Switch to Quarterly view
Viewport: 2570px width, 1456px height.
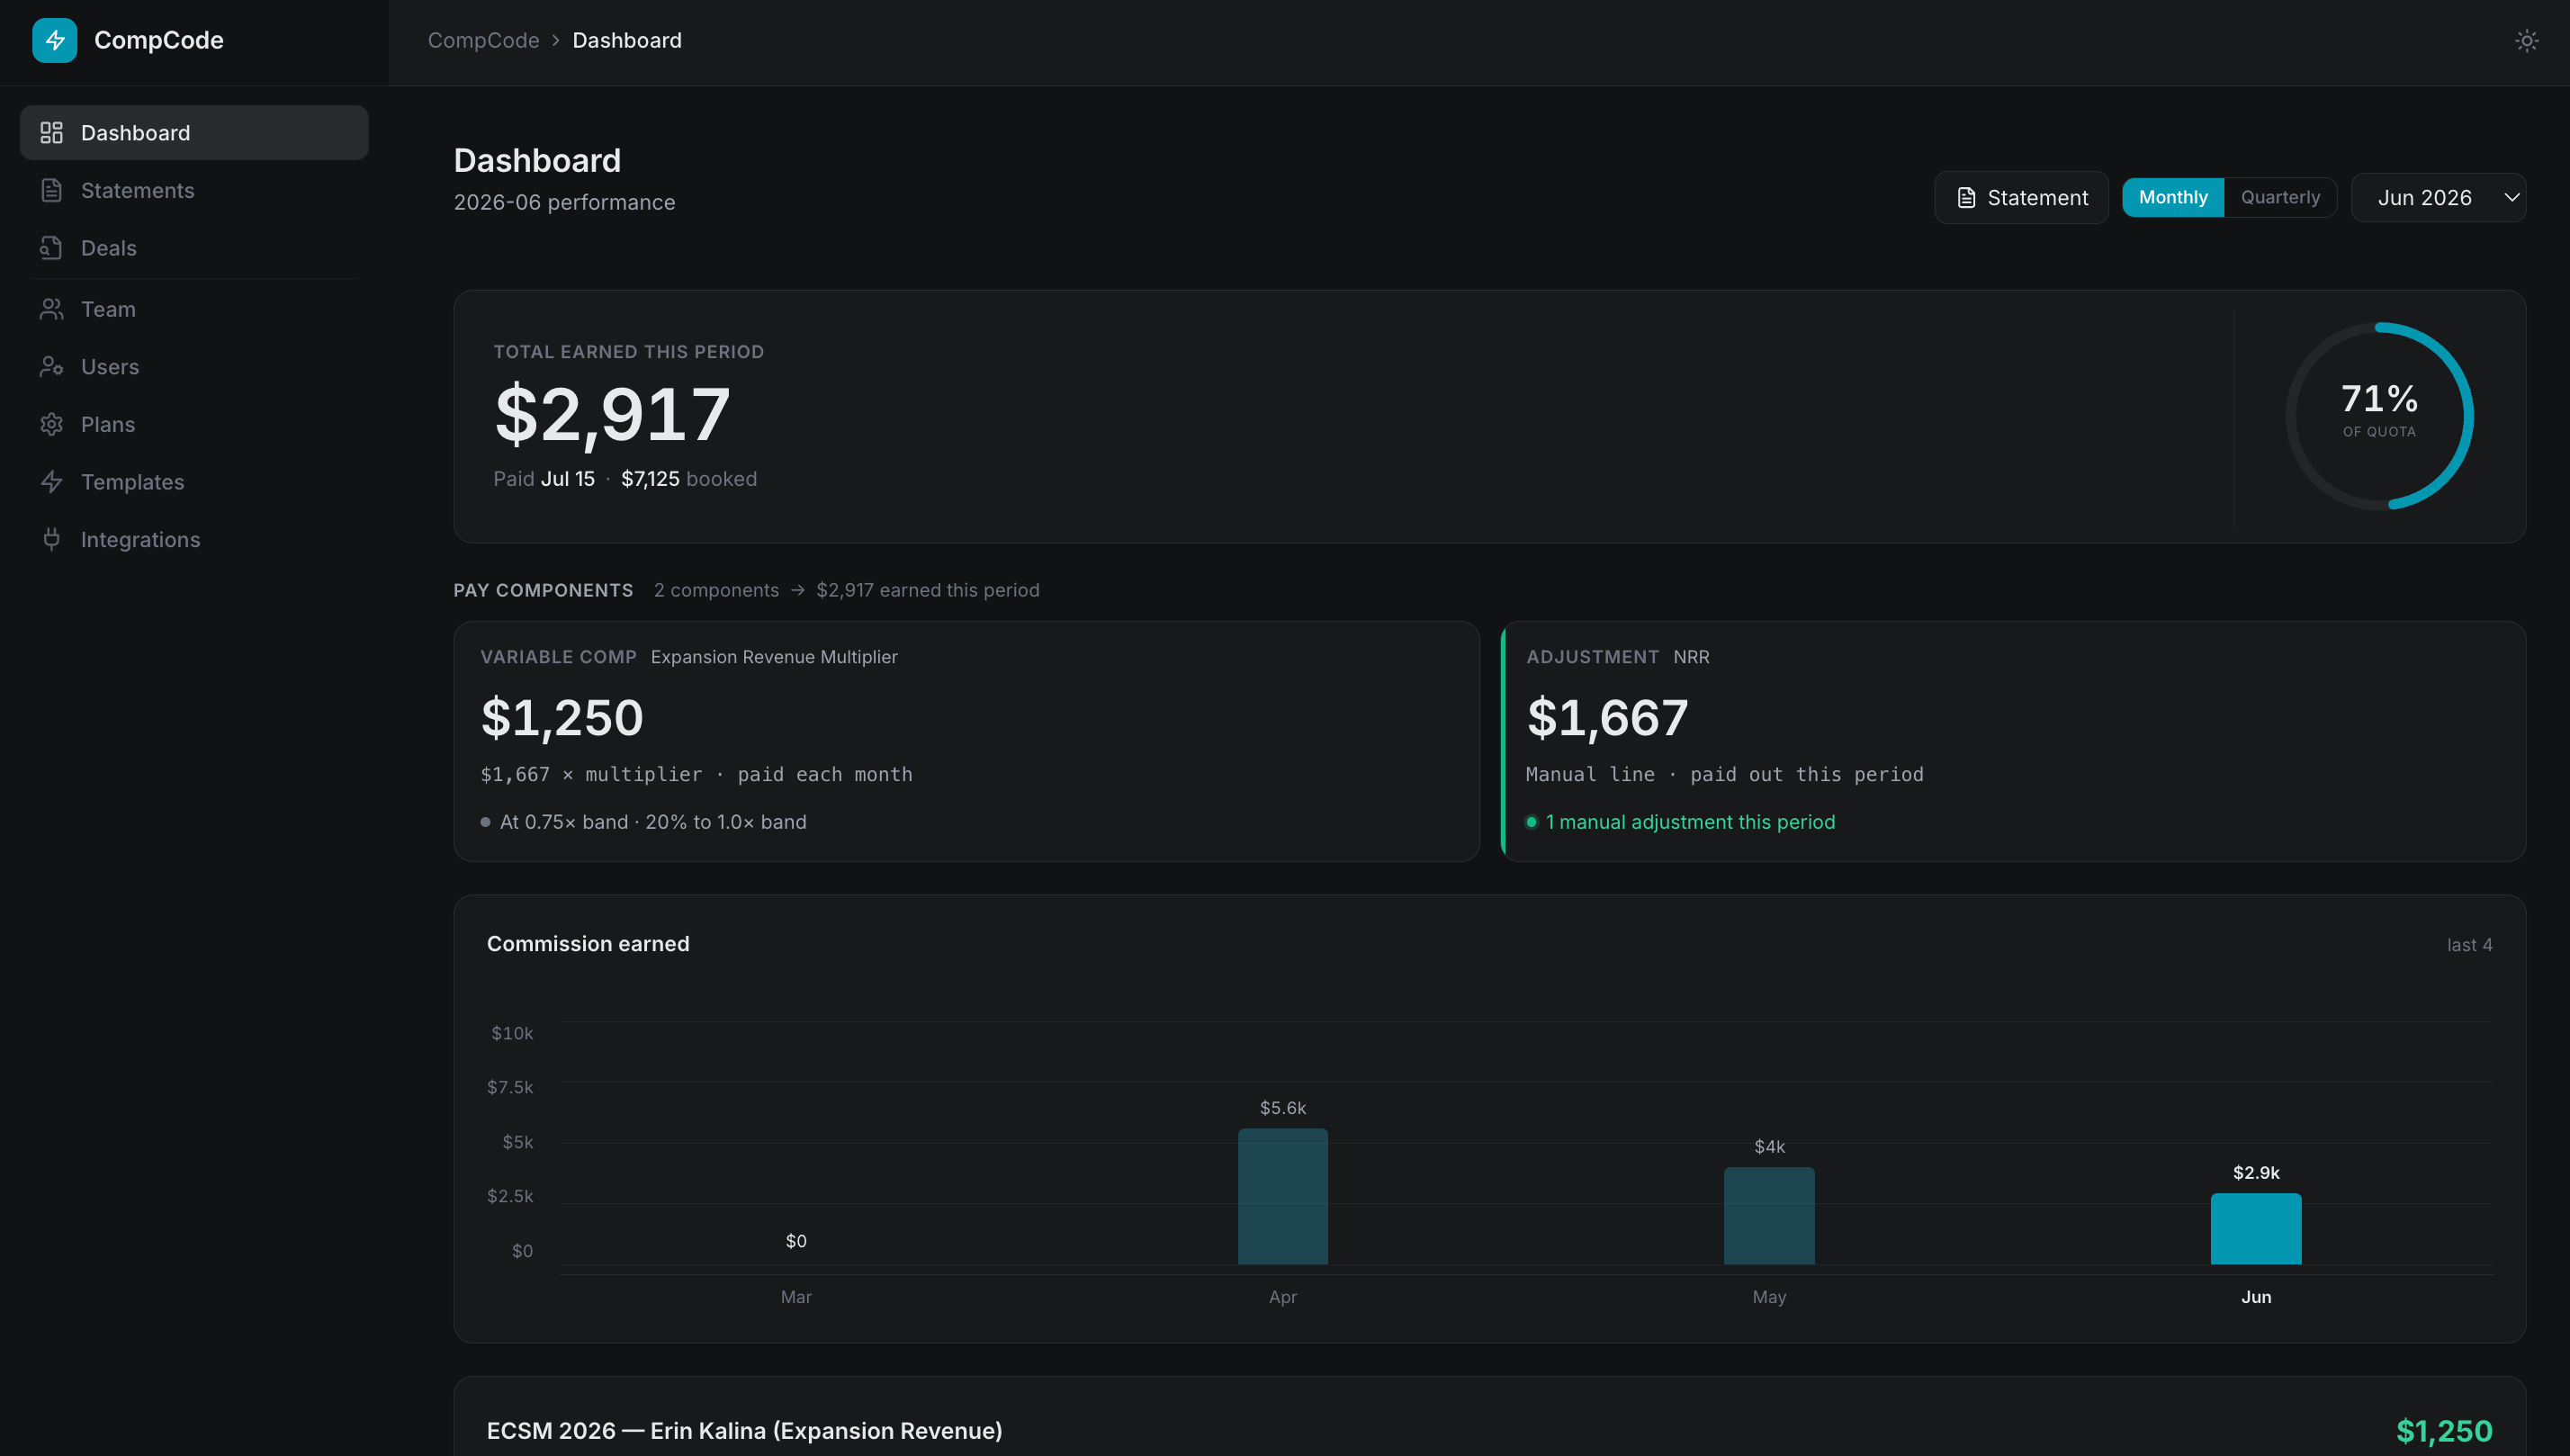(x=2280, y=198)
